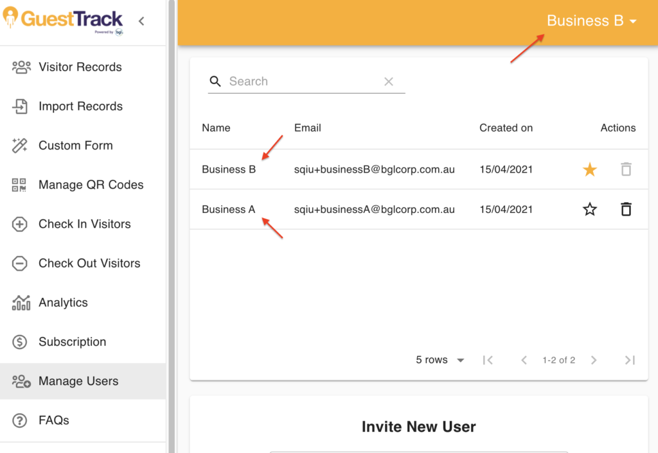Viewport: 658px width, 453px height.
Task: Click the Check Out Visitors minus icon
Action: (x=21, y=263)
